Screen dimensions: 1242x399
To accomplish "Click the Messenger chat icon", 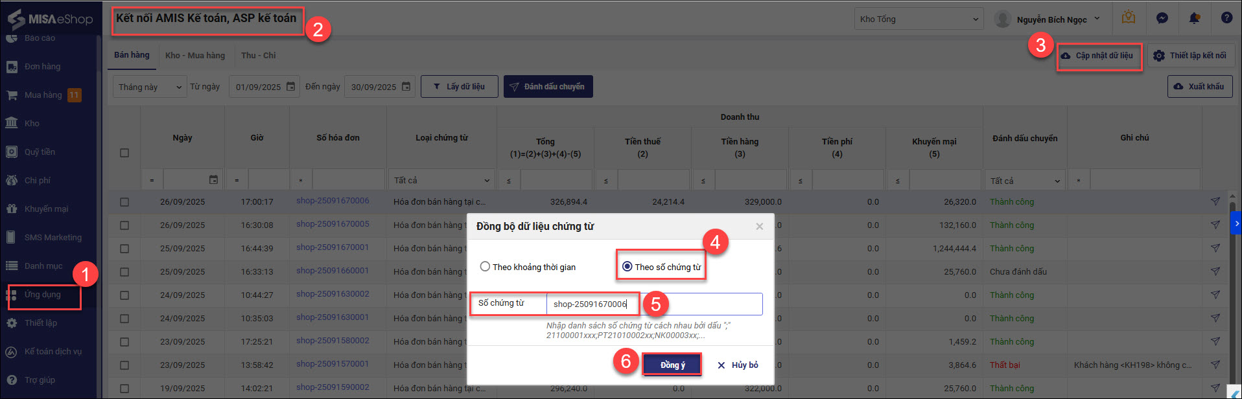I will tap(1162, 18).
